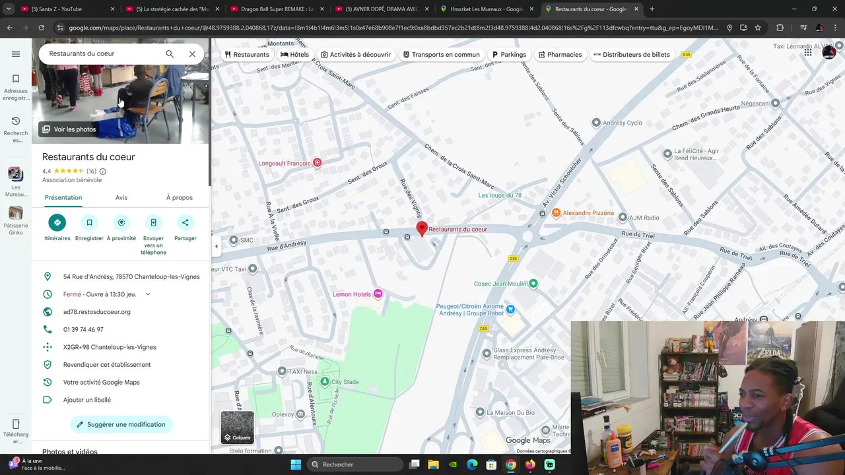Image resolution: width=845 pixels, height=475 pixels.
Task: Open the Les Mureaux recent place
Action: coord(16,182)
